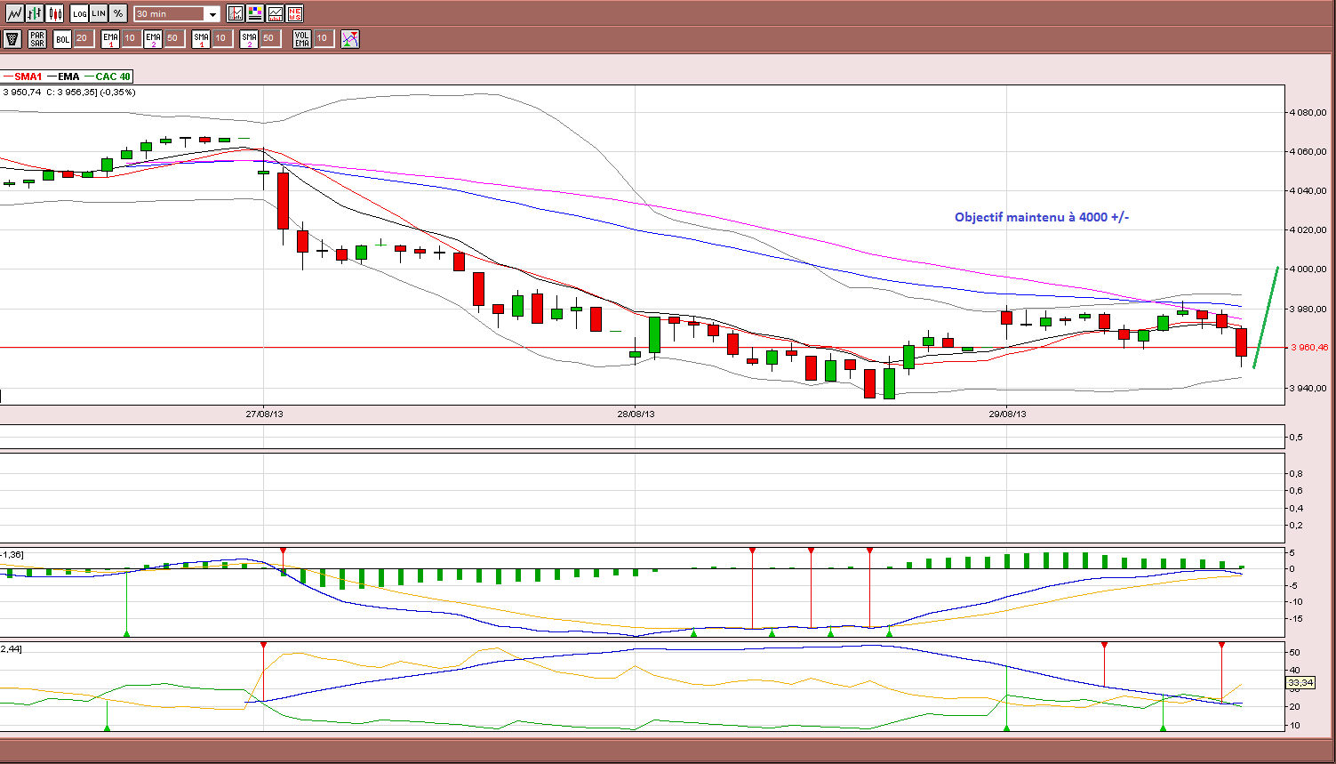Switch to candlestick chart display
The height and width of the screenshot is (764, 1336).
55,13
